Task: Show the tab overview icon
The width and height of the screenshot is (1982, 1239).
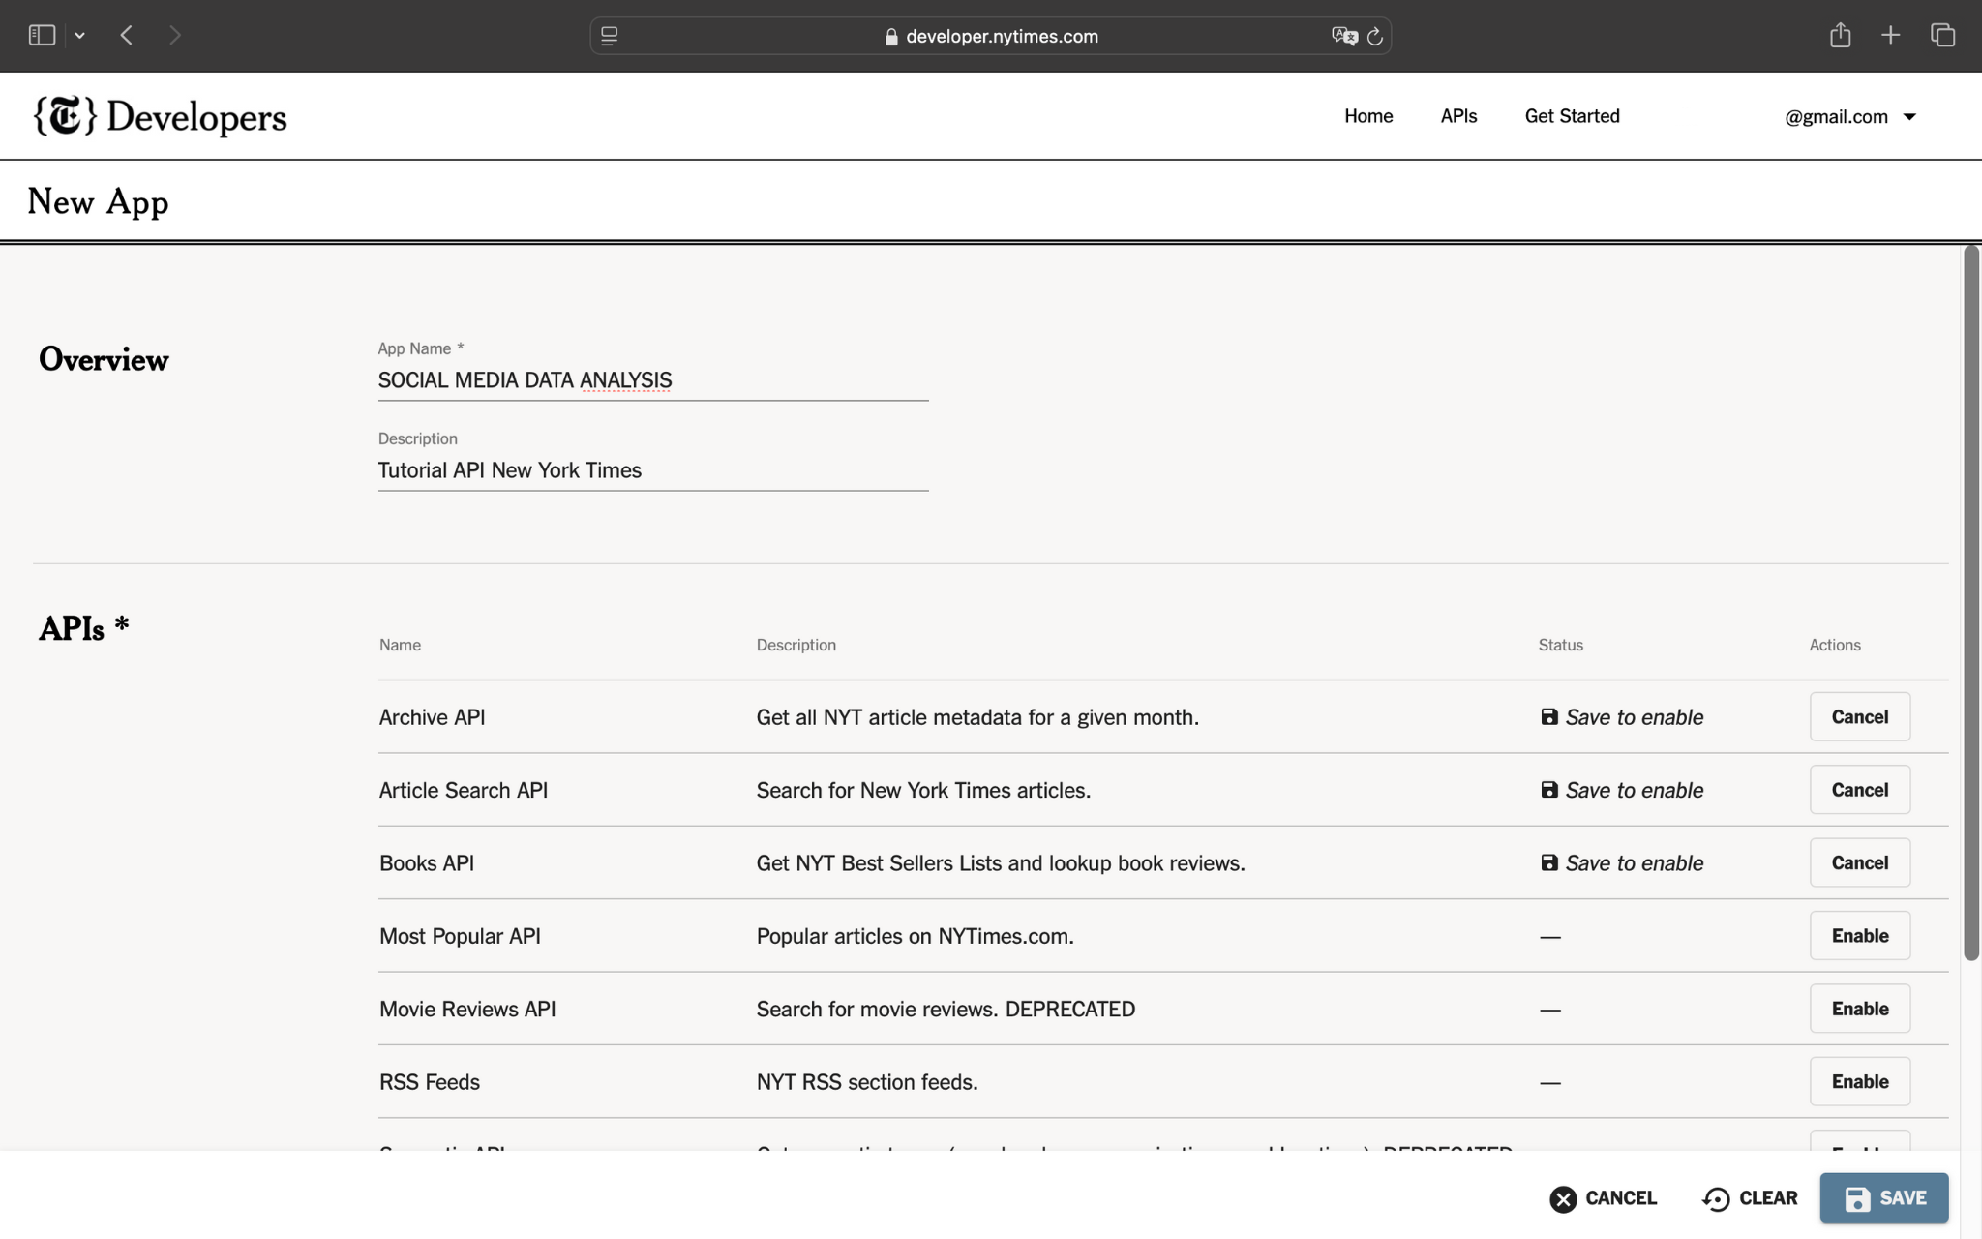Action: point(1942,36)
